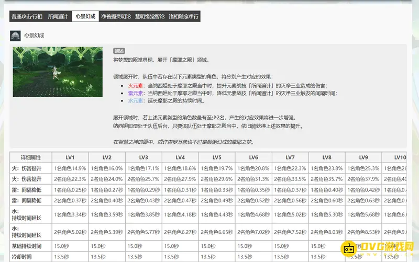This screenshot has width=419, height=262.
Task: Click the 冷却时间 row label
Action: [x=22, y=257]
